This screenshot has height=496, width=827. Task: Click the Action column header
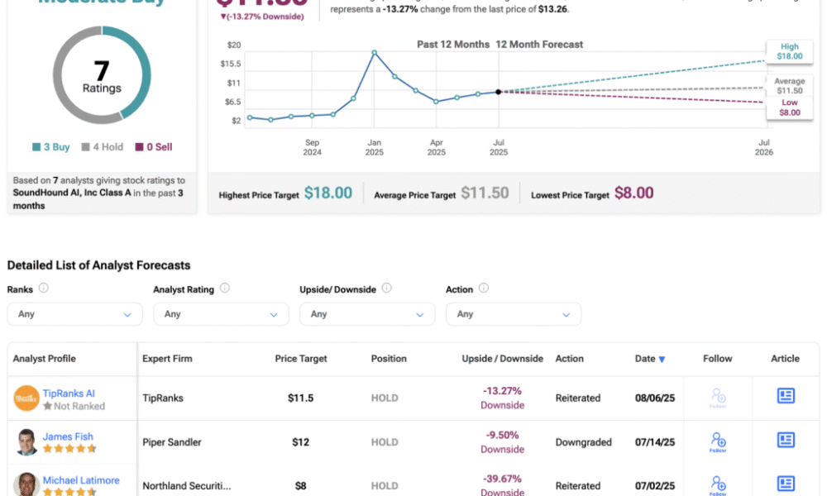[x=569, y=359]
